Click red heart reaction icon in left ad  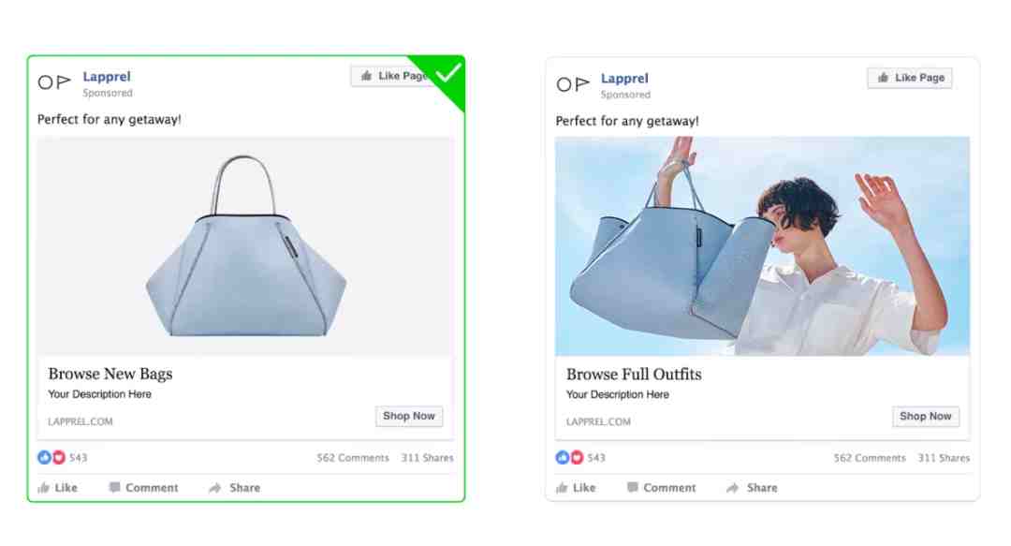point(59,458)
